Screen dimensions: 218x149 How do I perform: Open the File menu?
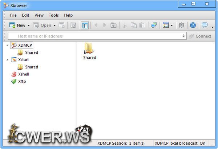pos(13,15)
